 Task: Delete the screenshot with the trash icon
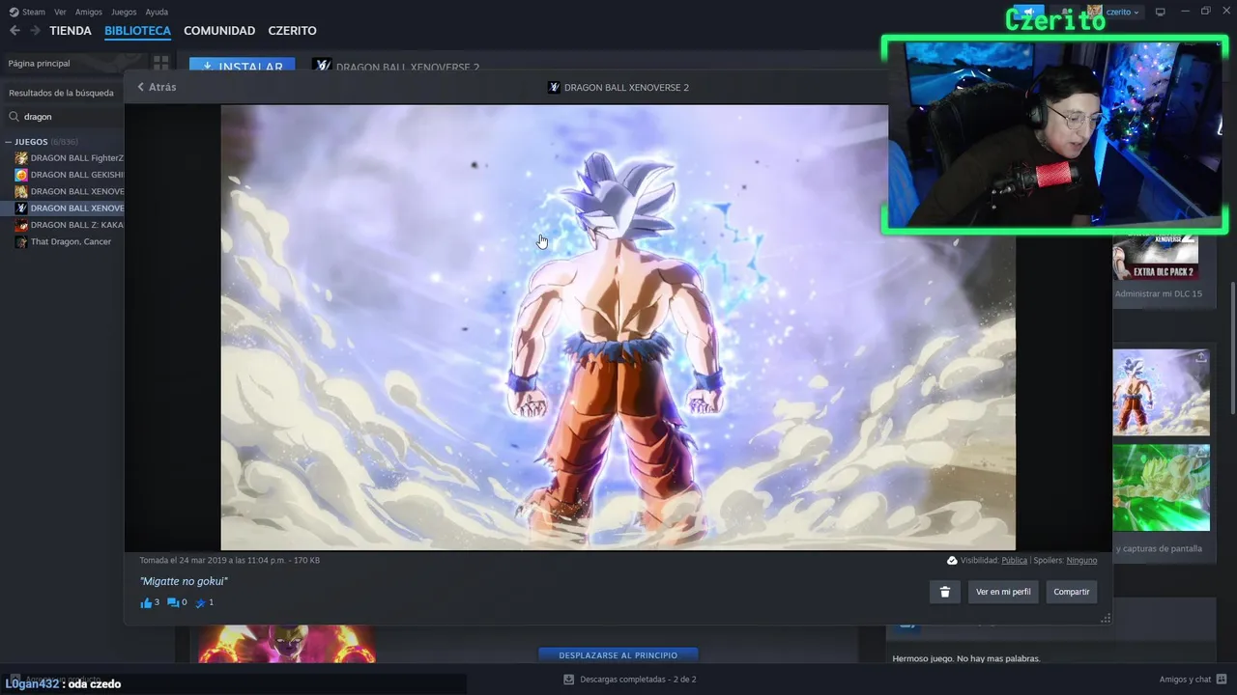click(x=945, y=592)
